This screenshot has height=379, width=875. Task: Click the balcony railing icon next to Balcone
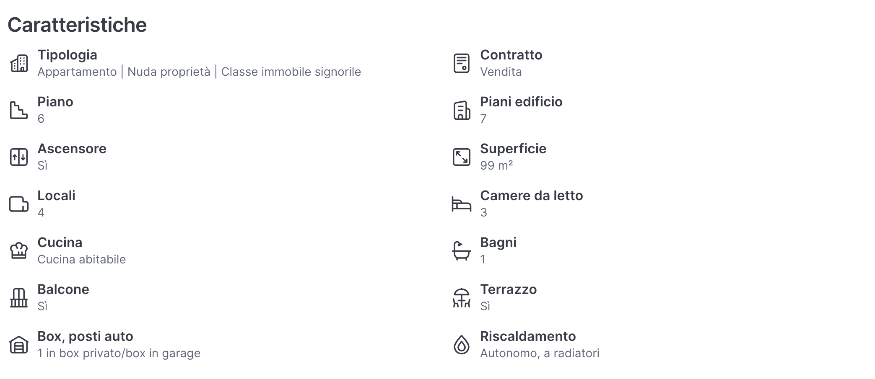click(19, 298)
